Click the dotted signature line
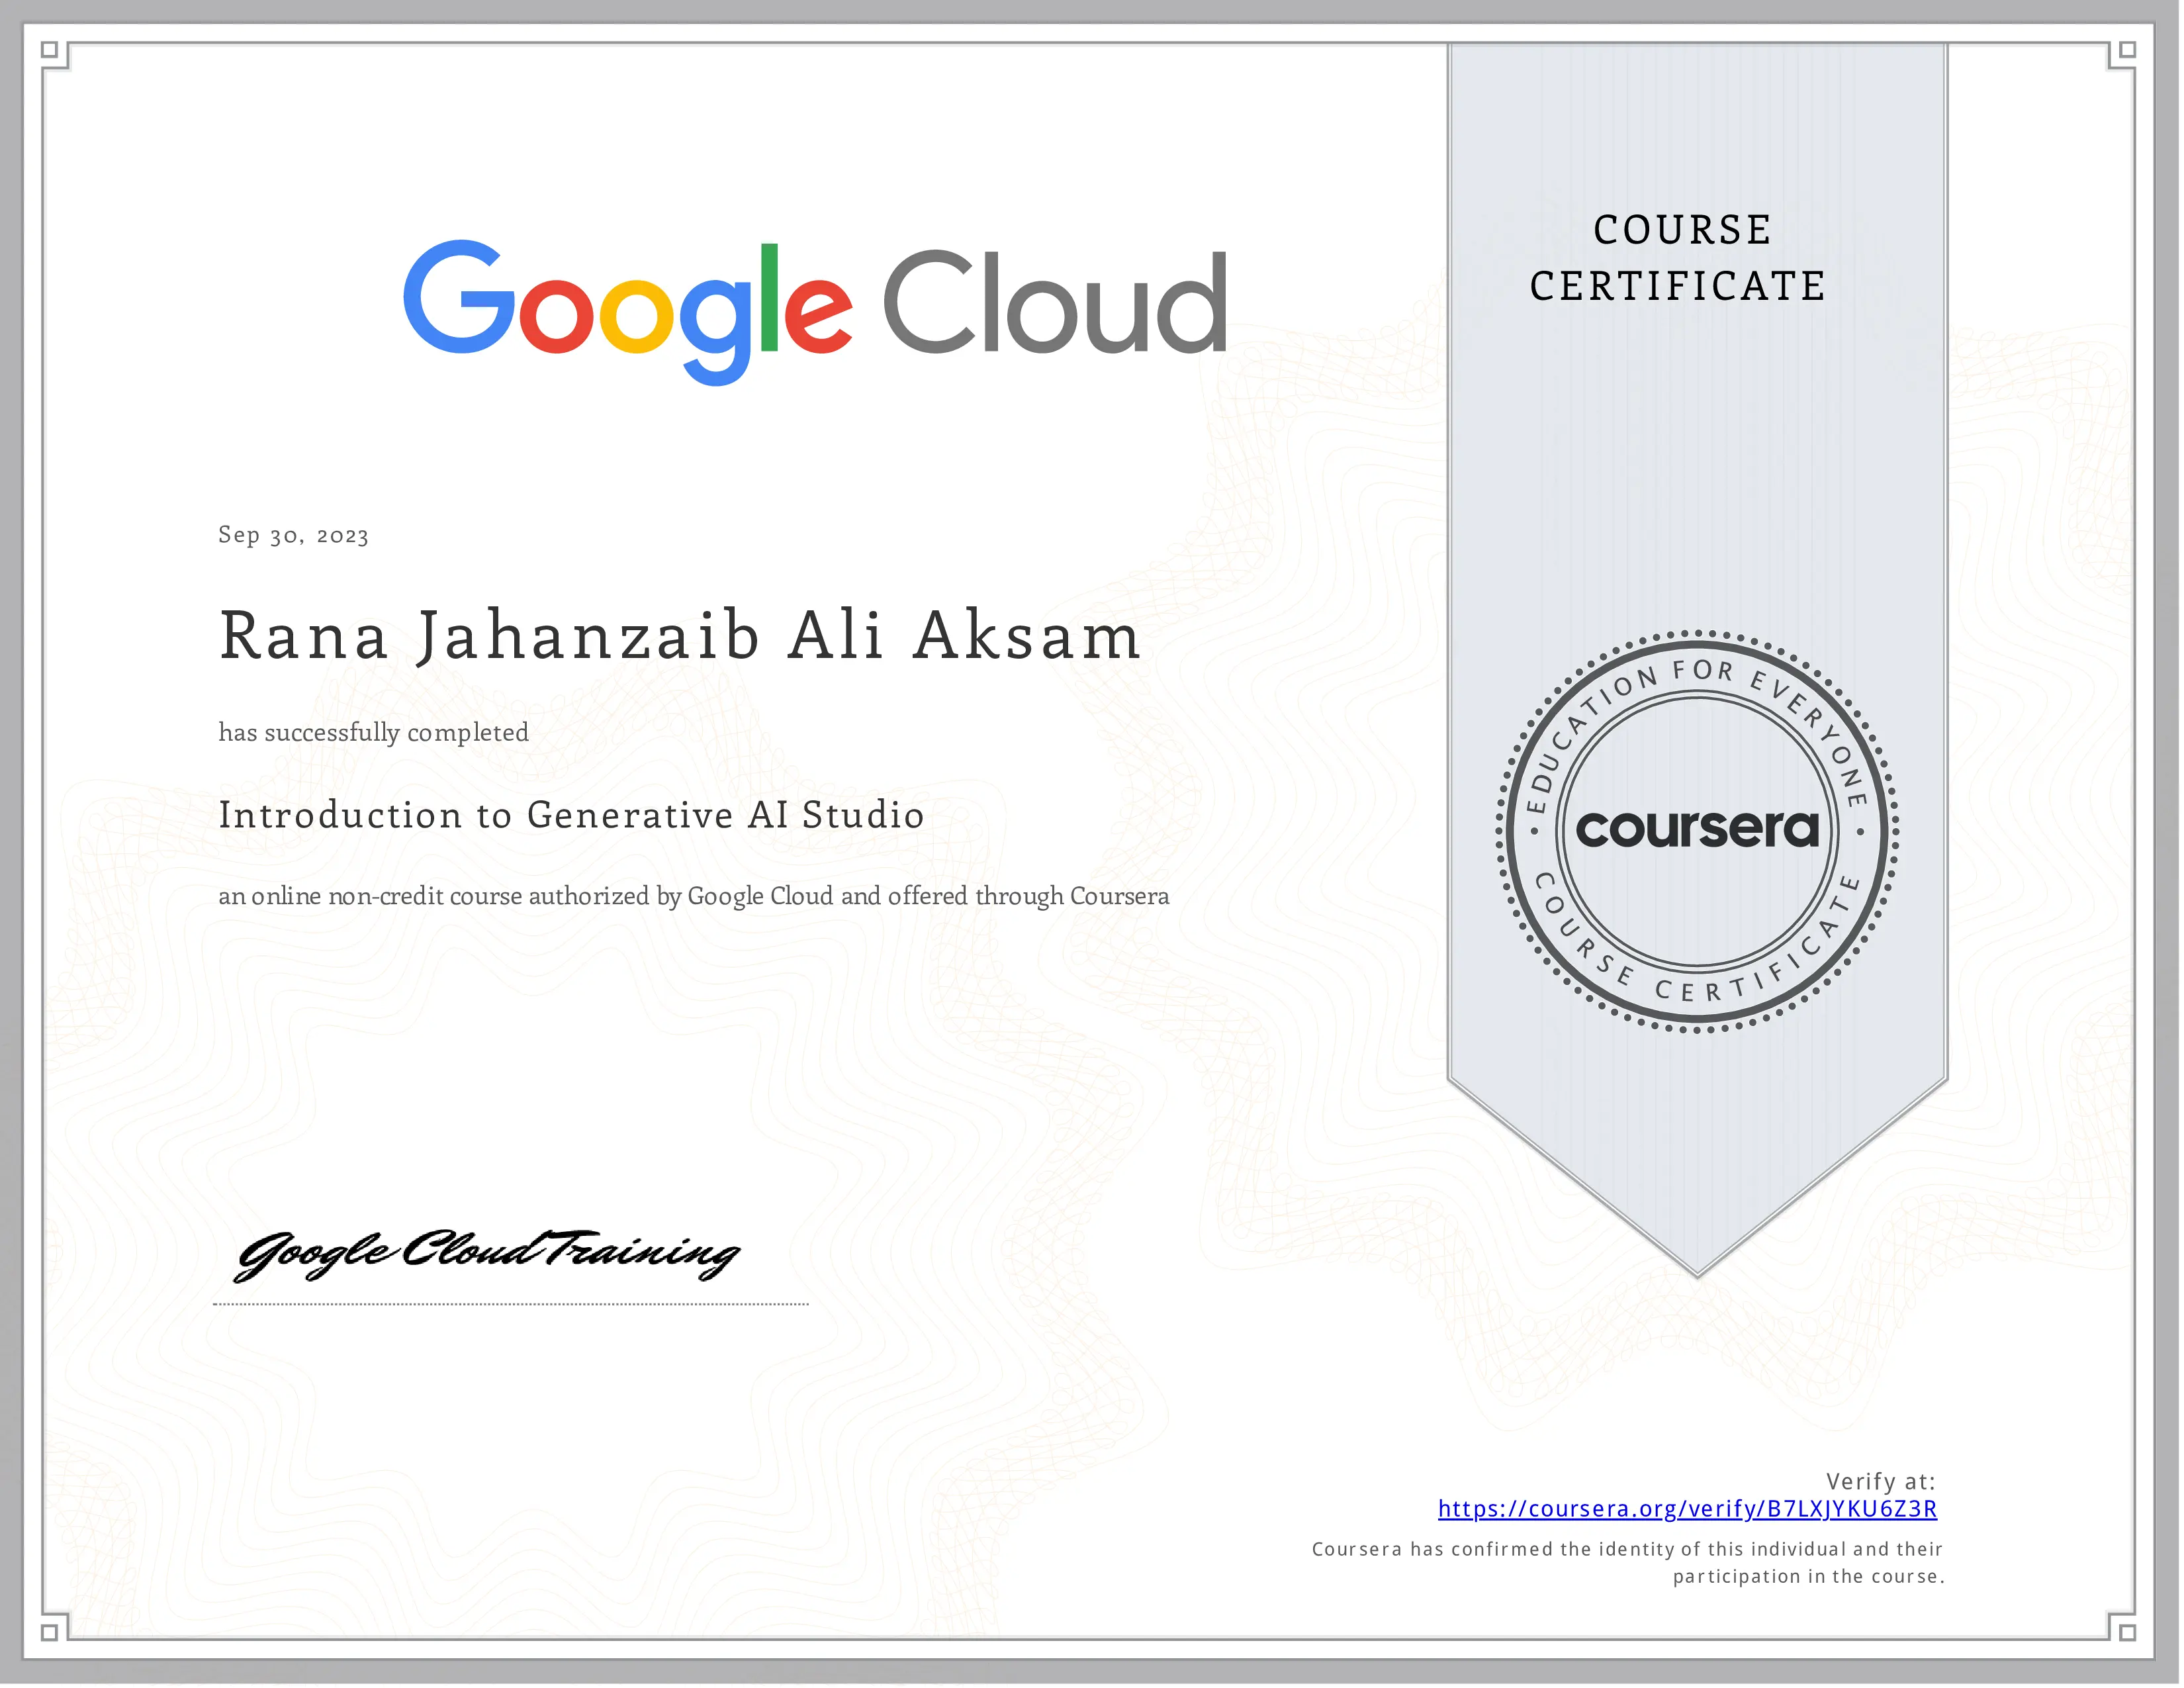Viewport: 2184px width, 1688px height. (510, 1304)
